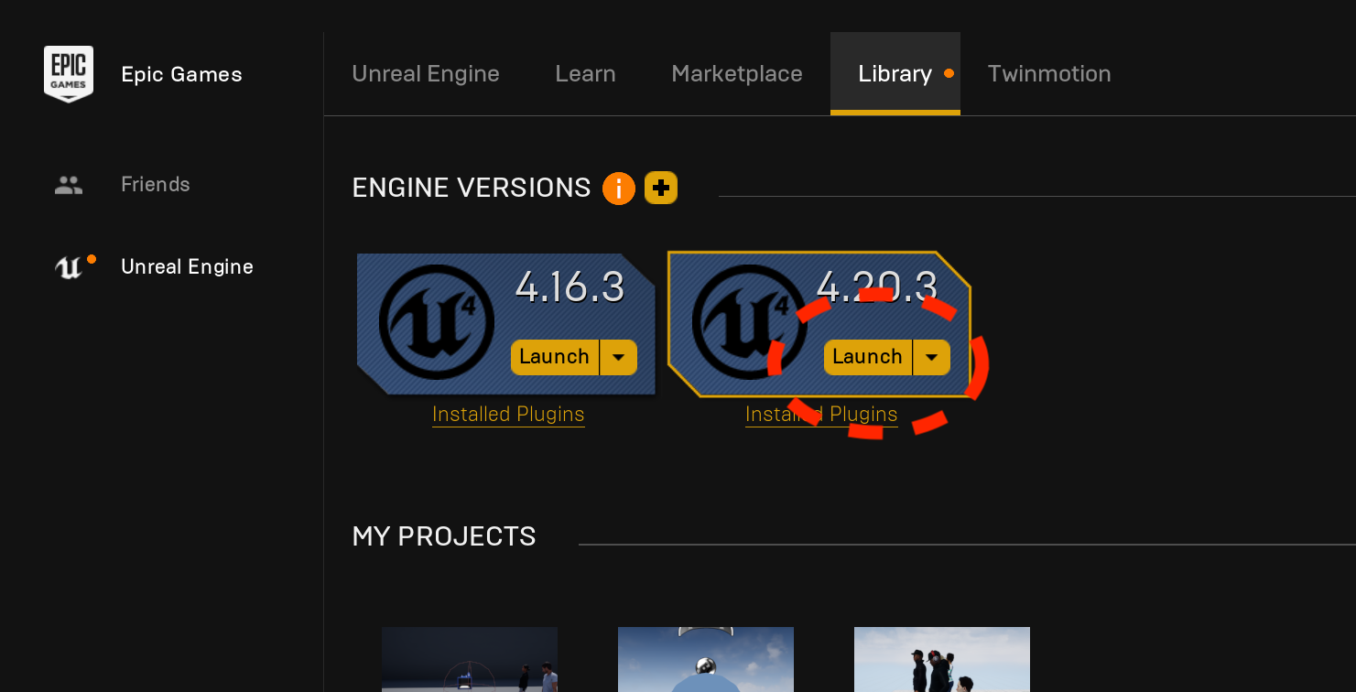The width and height of the screenshot is (1356, 692).
Task: Select Unreal Engine in the sidebar
Action: 187,266
